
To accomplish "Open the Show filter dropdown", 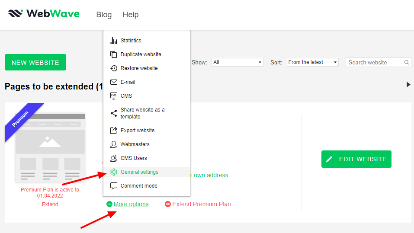I will click(x=237, y=62).
